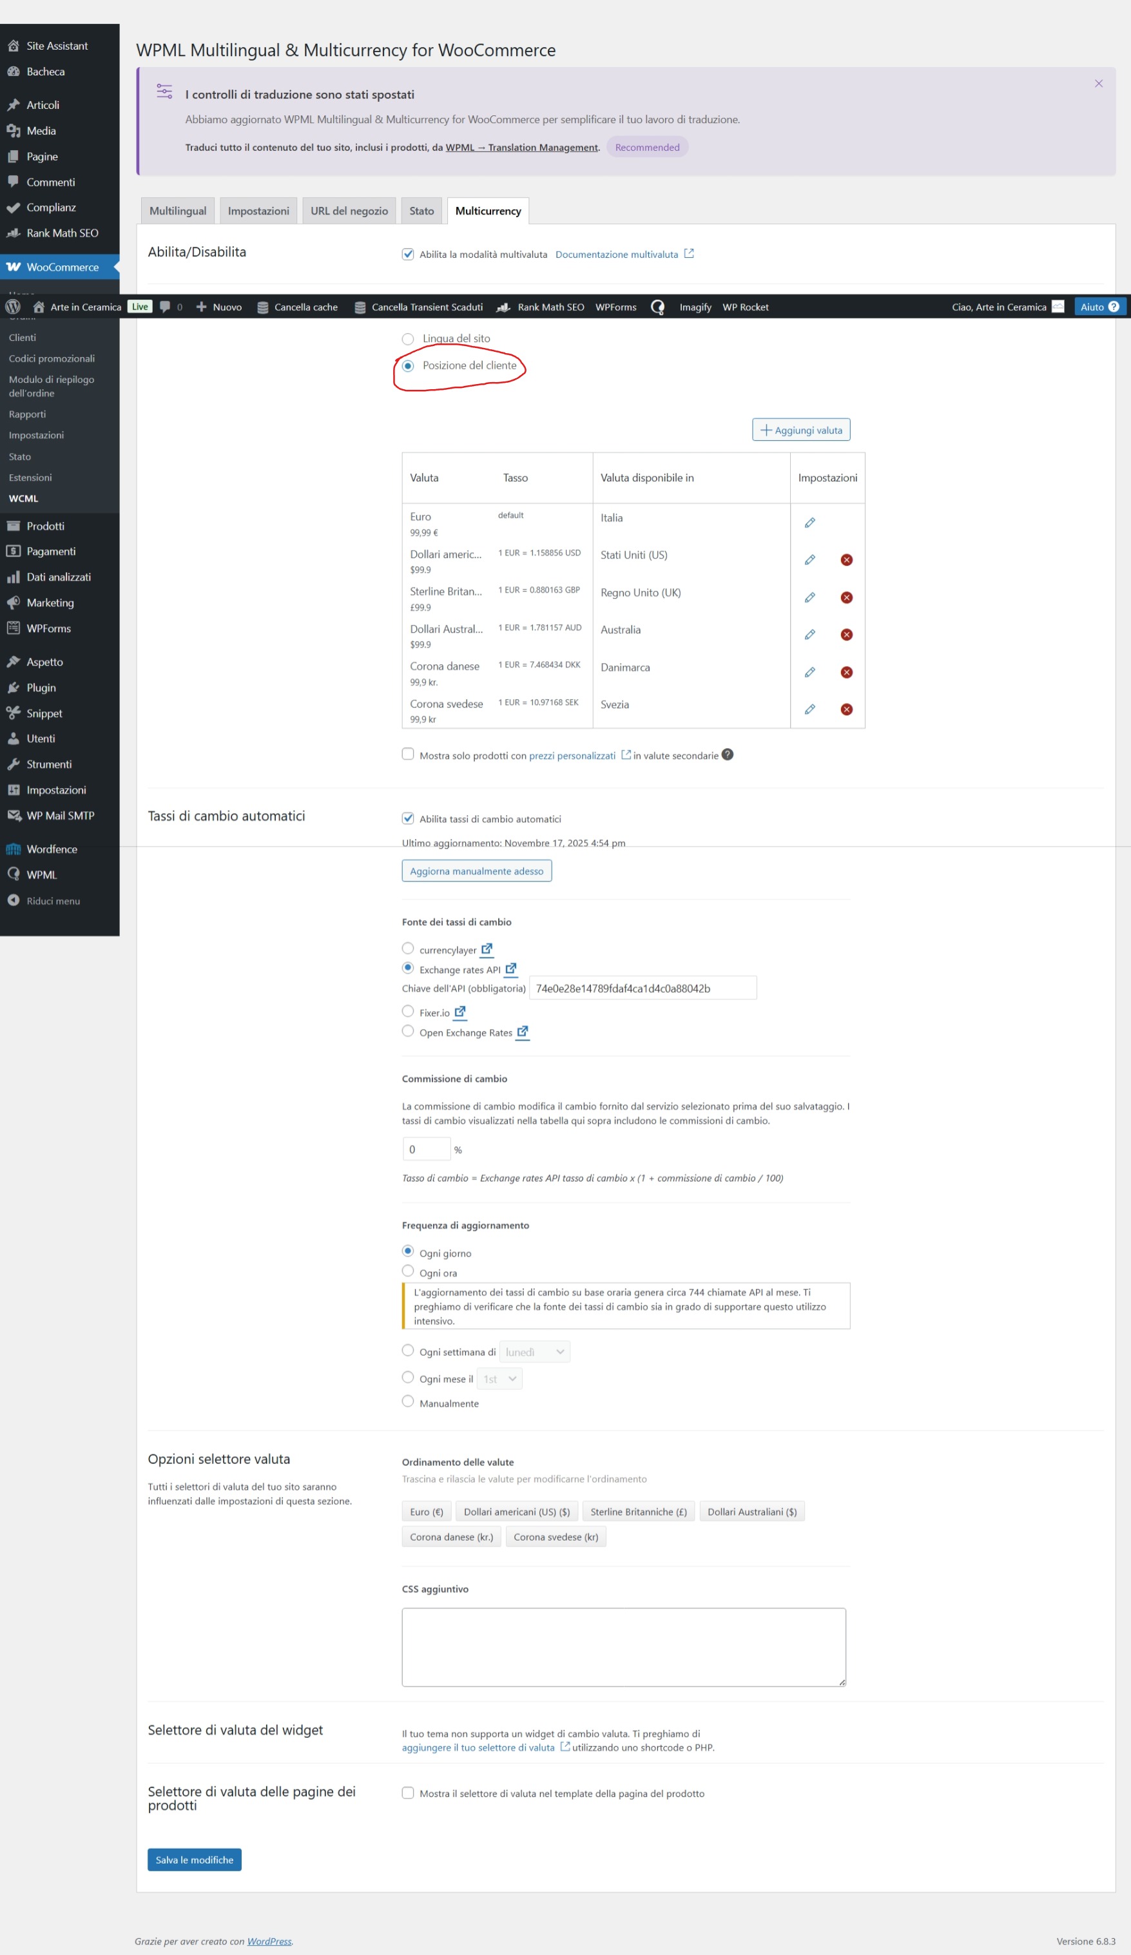Select Fixer.io as exchange rate source
The width and height of the screenshot is (1131, 1955).
[408, 1011]
